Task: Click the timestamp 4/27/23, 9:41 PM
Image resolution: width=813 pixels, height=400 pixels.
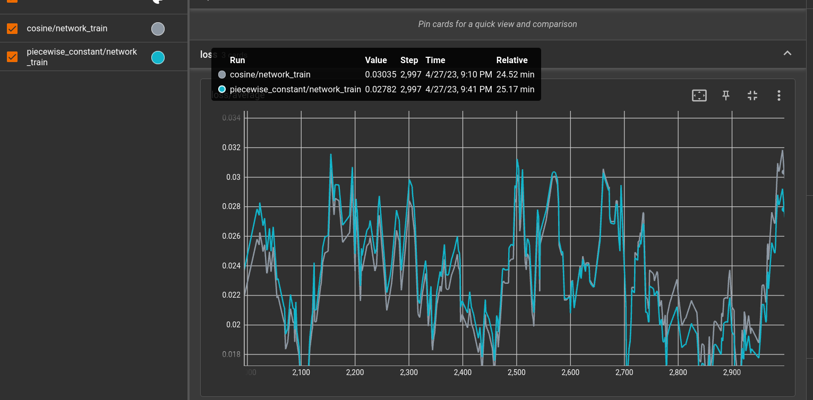Action: (x=459, y=89)
